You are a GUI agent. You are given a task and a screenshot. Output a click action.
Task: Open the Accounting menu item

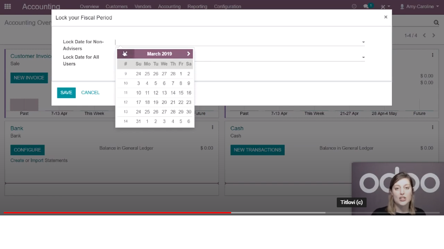(169, 6)
